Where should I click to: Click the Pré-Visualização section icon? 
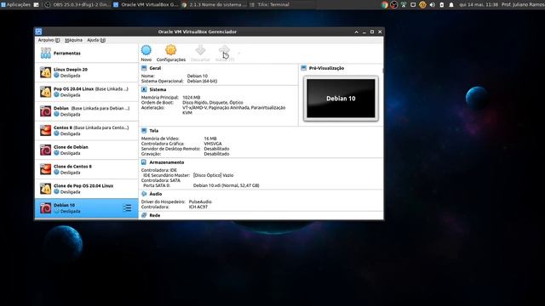click(303, 68)
